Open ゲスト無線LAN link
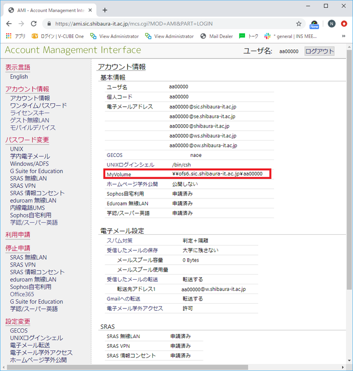353x371 pixels. [30, 120]
